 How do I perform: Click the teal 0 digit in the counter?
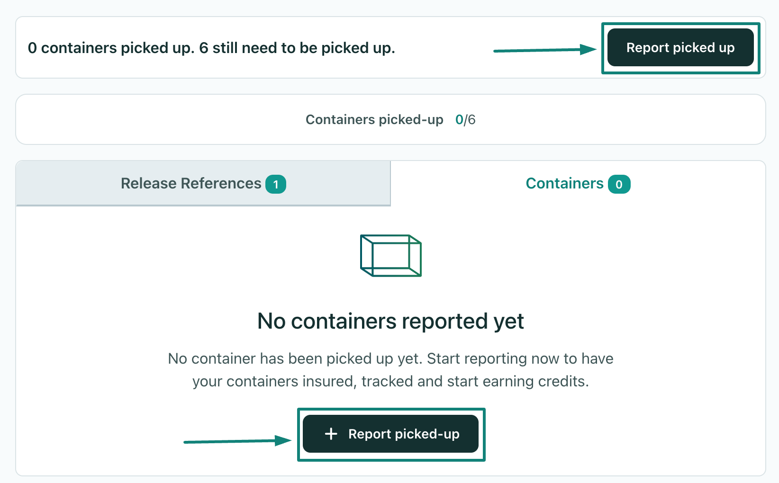tap(459, 119)
